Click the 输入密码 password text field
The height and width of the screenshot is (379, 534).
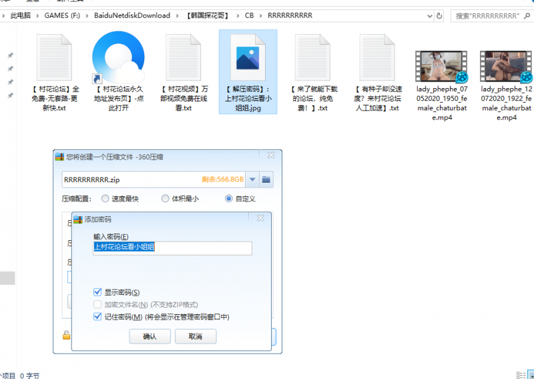(172, 248)
